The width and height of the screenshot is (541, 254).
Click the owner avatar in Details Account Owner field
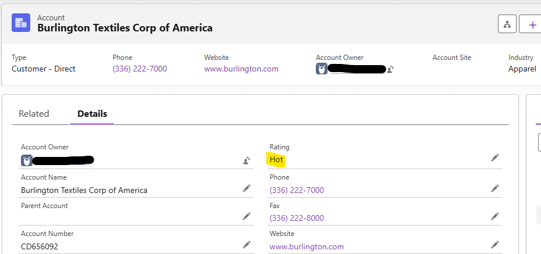point(27,160)
